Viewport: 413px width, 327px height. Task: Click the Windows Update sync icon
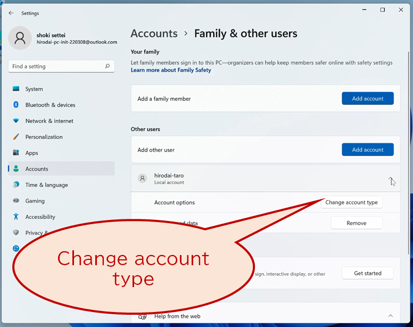16,248
